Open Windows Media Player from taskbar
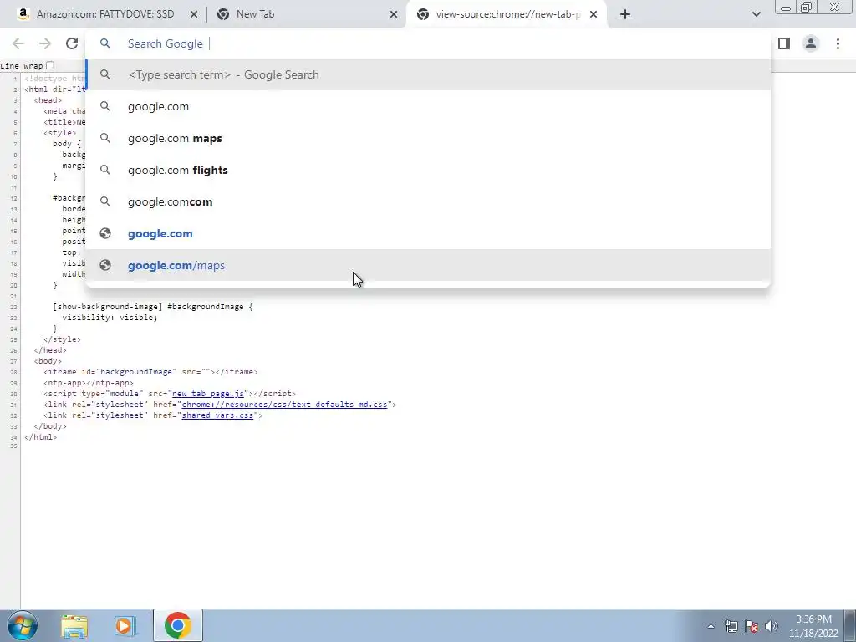Viewport: 856px width, 642px height. pos(125,625)
